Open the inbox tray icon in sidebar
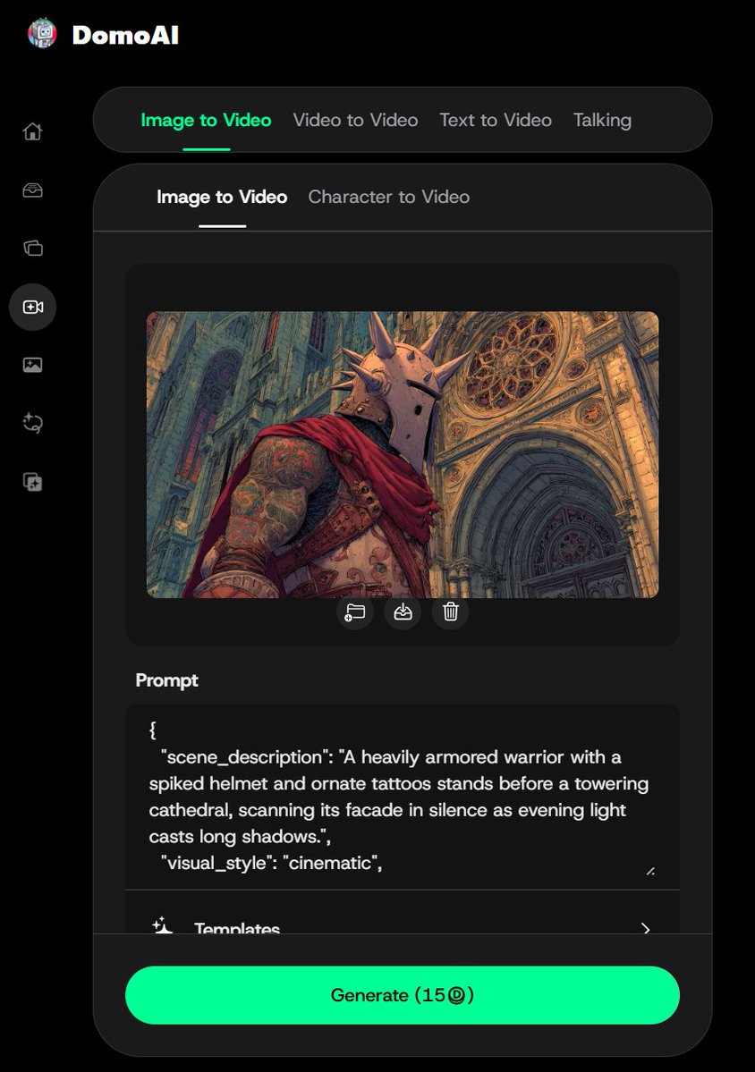The width and height of the screenshot is (755, 1072). click(33, 190)
